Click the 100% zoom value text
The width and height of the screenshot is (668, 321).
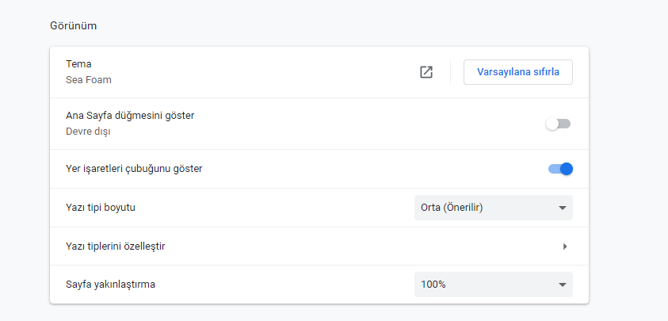click(433, 285)
